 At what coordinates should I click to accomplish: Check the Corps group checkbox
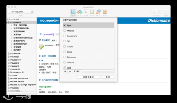point(64,46)
